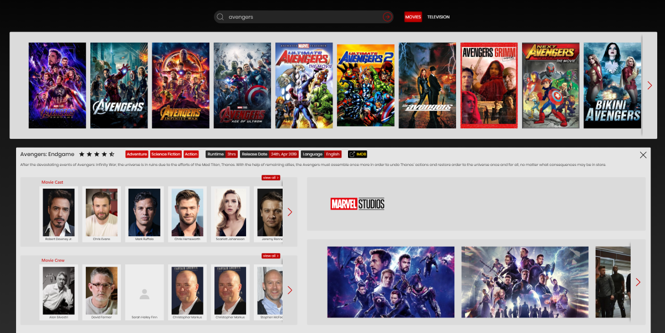
Task: Select Stephen McFeely crew card
Action: 269,292
